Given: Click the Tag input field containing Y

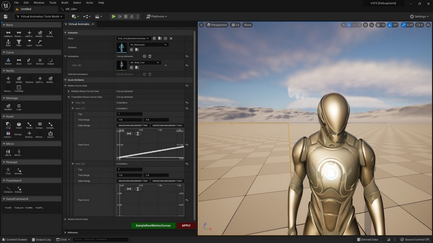Looking at the screenshot, I should coord(129,114).
